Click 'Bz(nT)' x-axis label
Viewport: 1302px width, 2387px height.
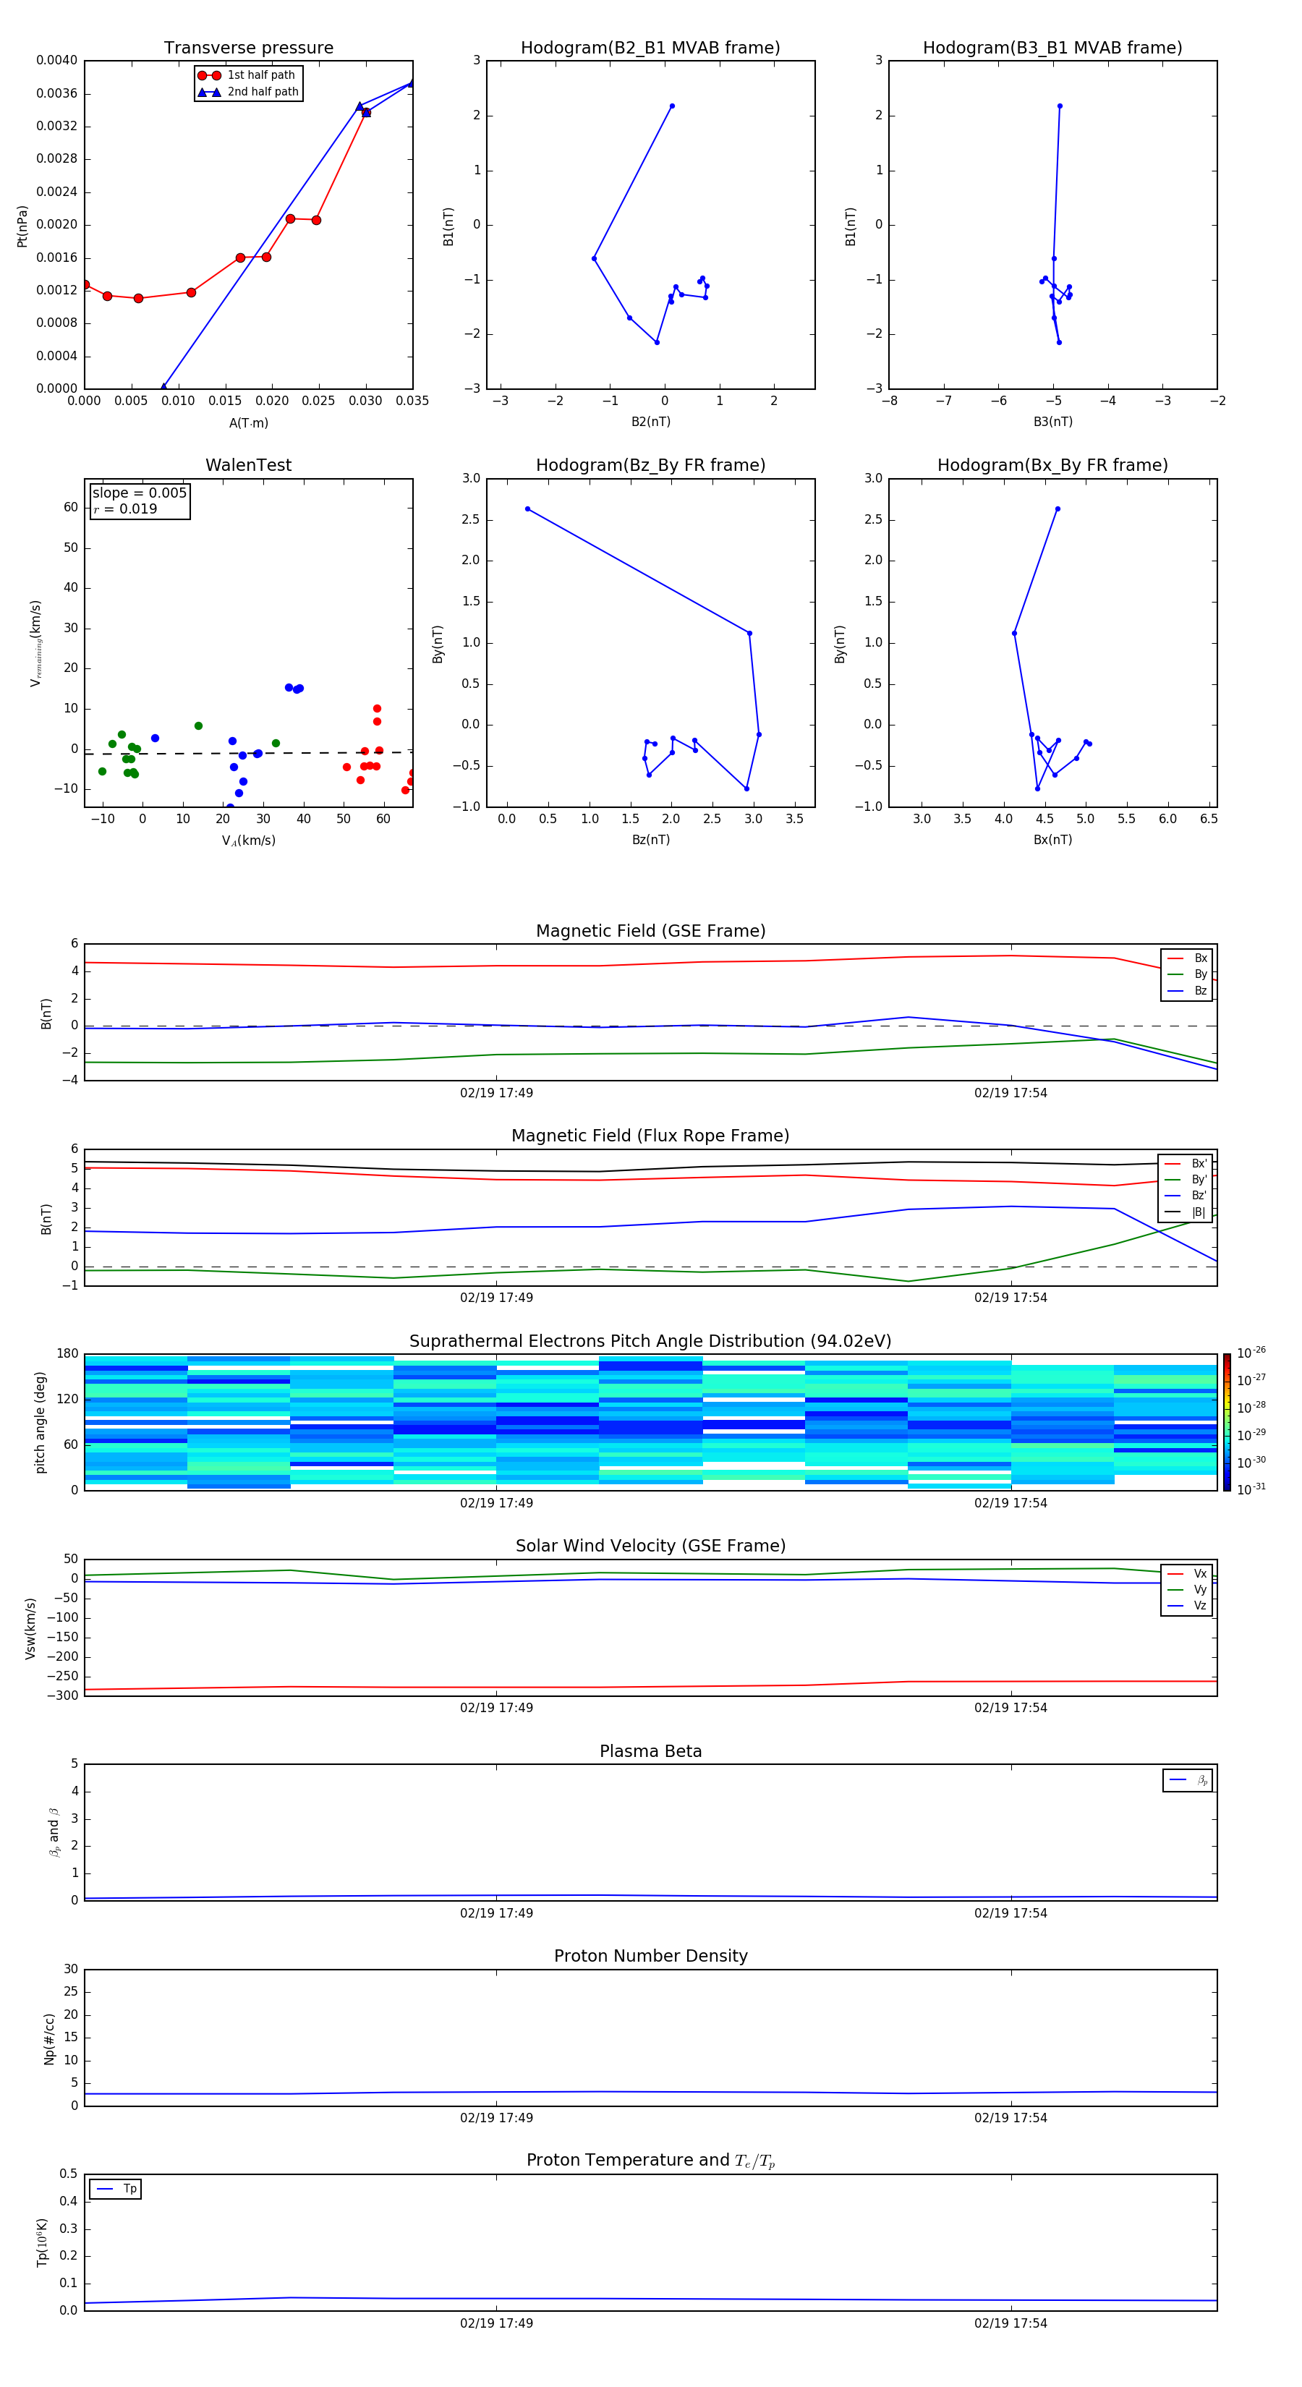[x=650, y=840]
